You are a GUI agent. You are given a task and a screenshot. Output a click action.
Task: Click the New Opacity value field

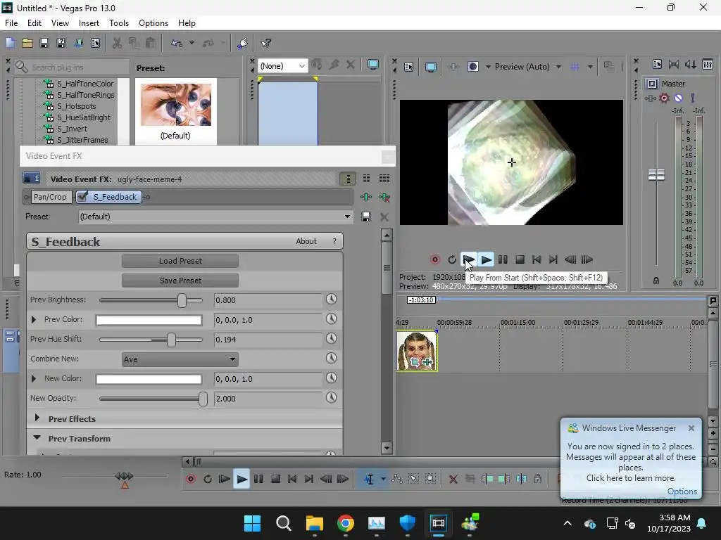[268, 399]
